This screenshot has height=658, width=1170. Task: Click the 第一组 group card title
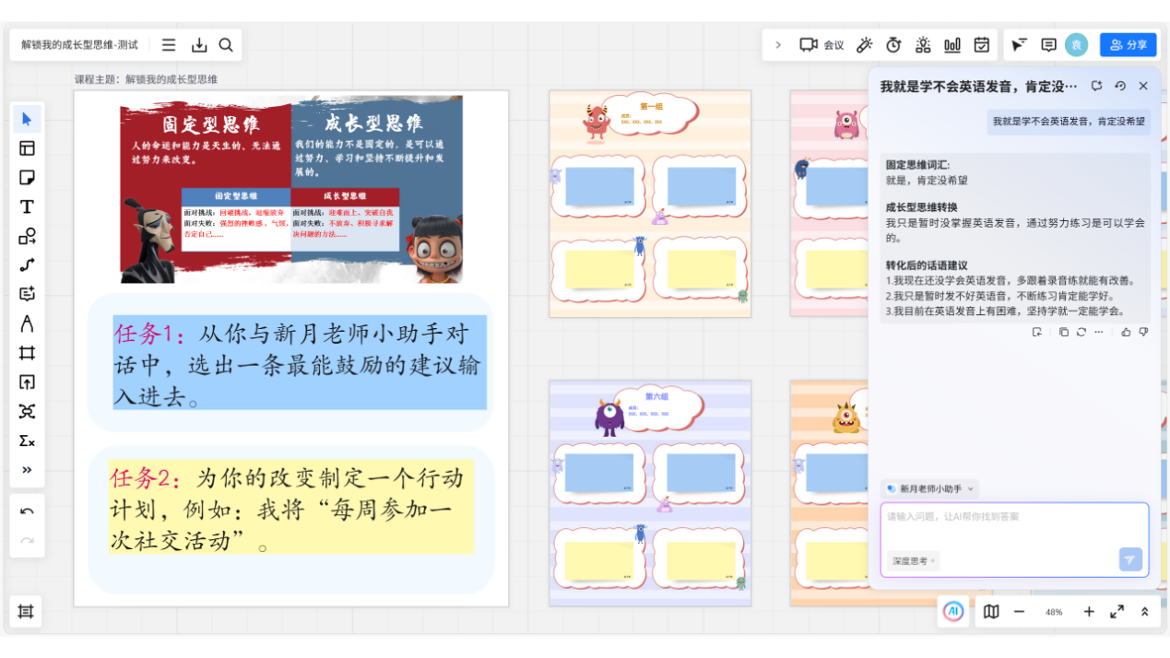tap(652, 105)
